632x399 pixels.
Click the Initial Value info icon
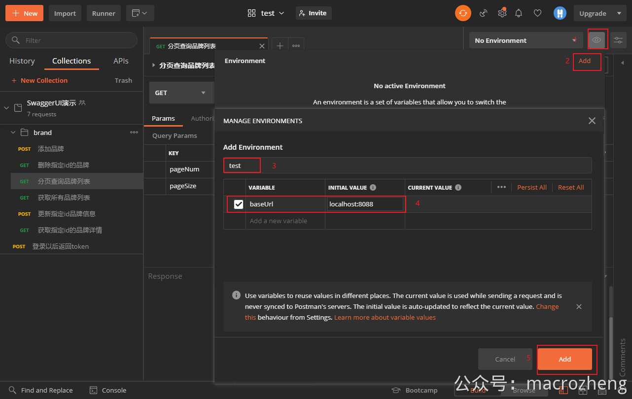[373, 188]
